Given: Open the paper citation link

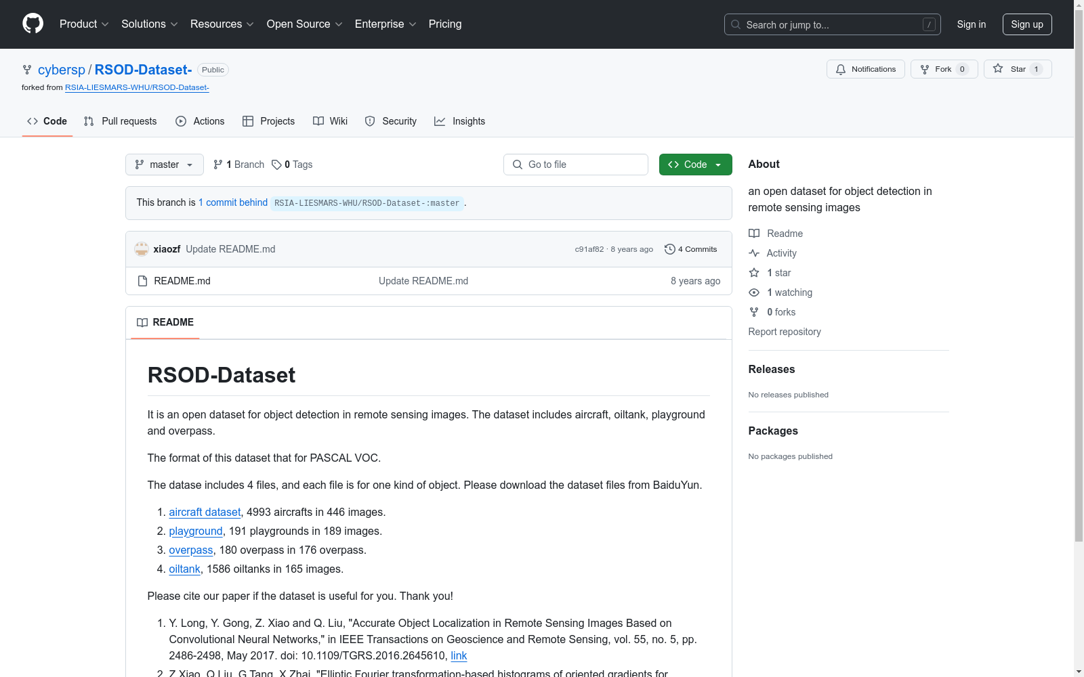Looking at the screenshot, I should (x=459, y=656).
